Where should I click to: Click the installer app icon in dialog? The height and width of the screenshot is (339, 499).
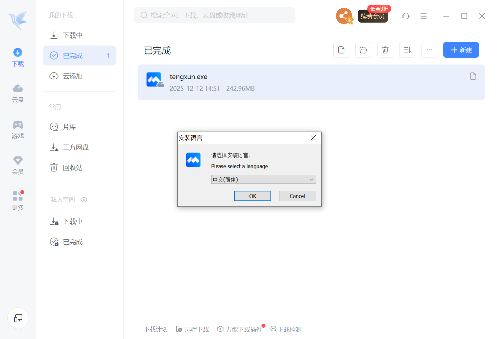(x=193, y=160)
